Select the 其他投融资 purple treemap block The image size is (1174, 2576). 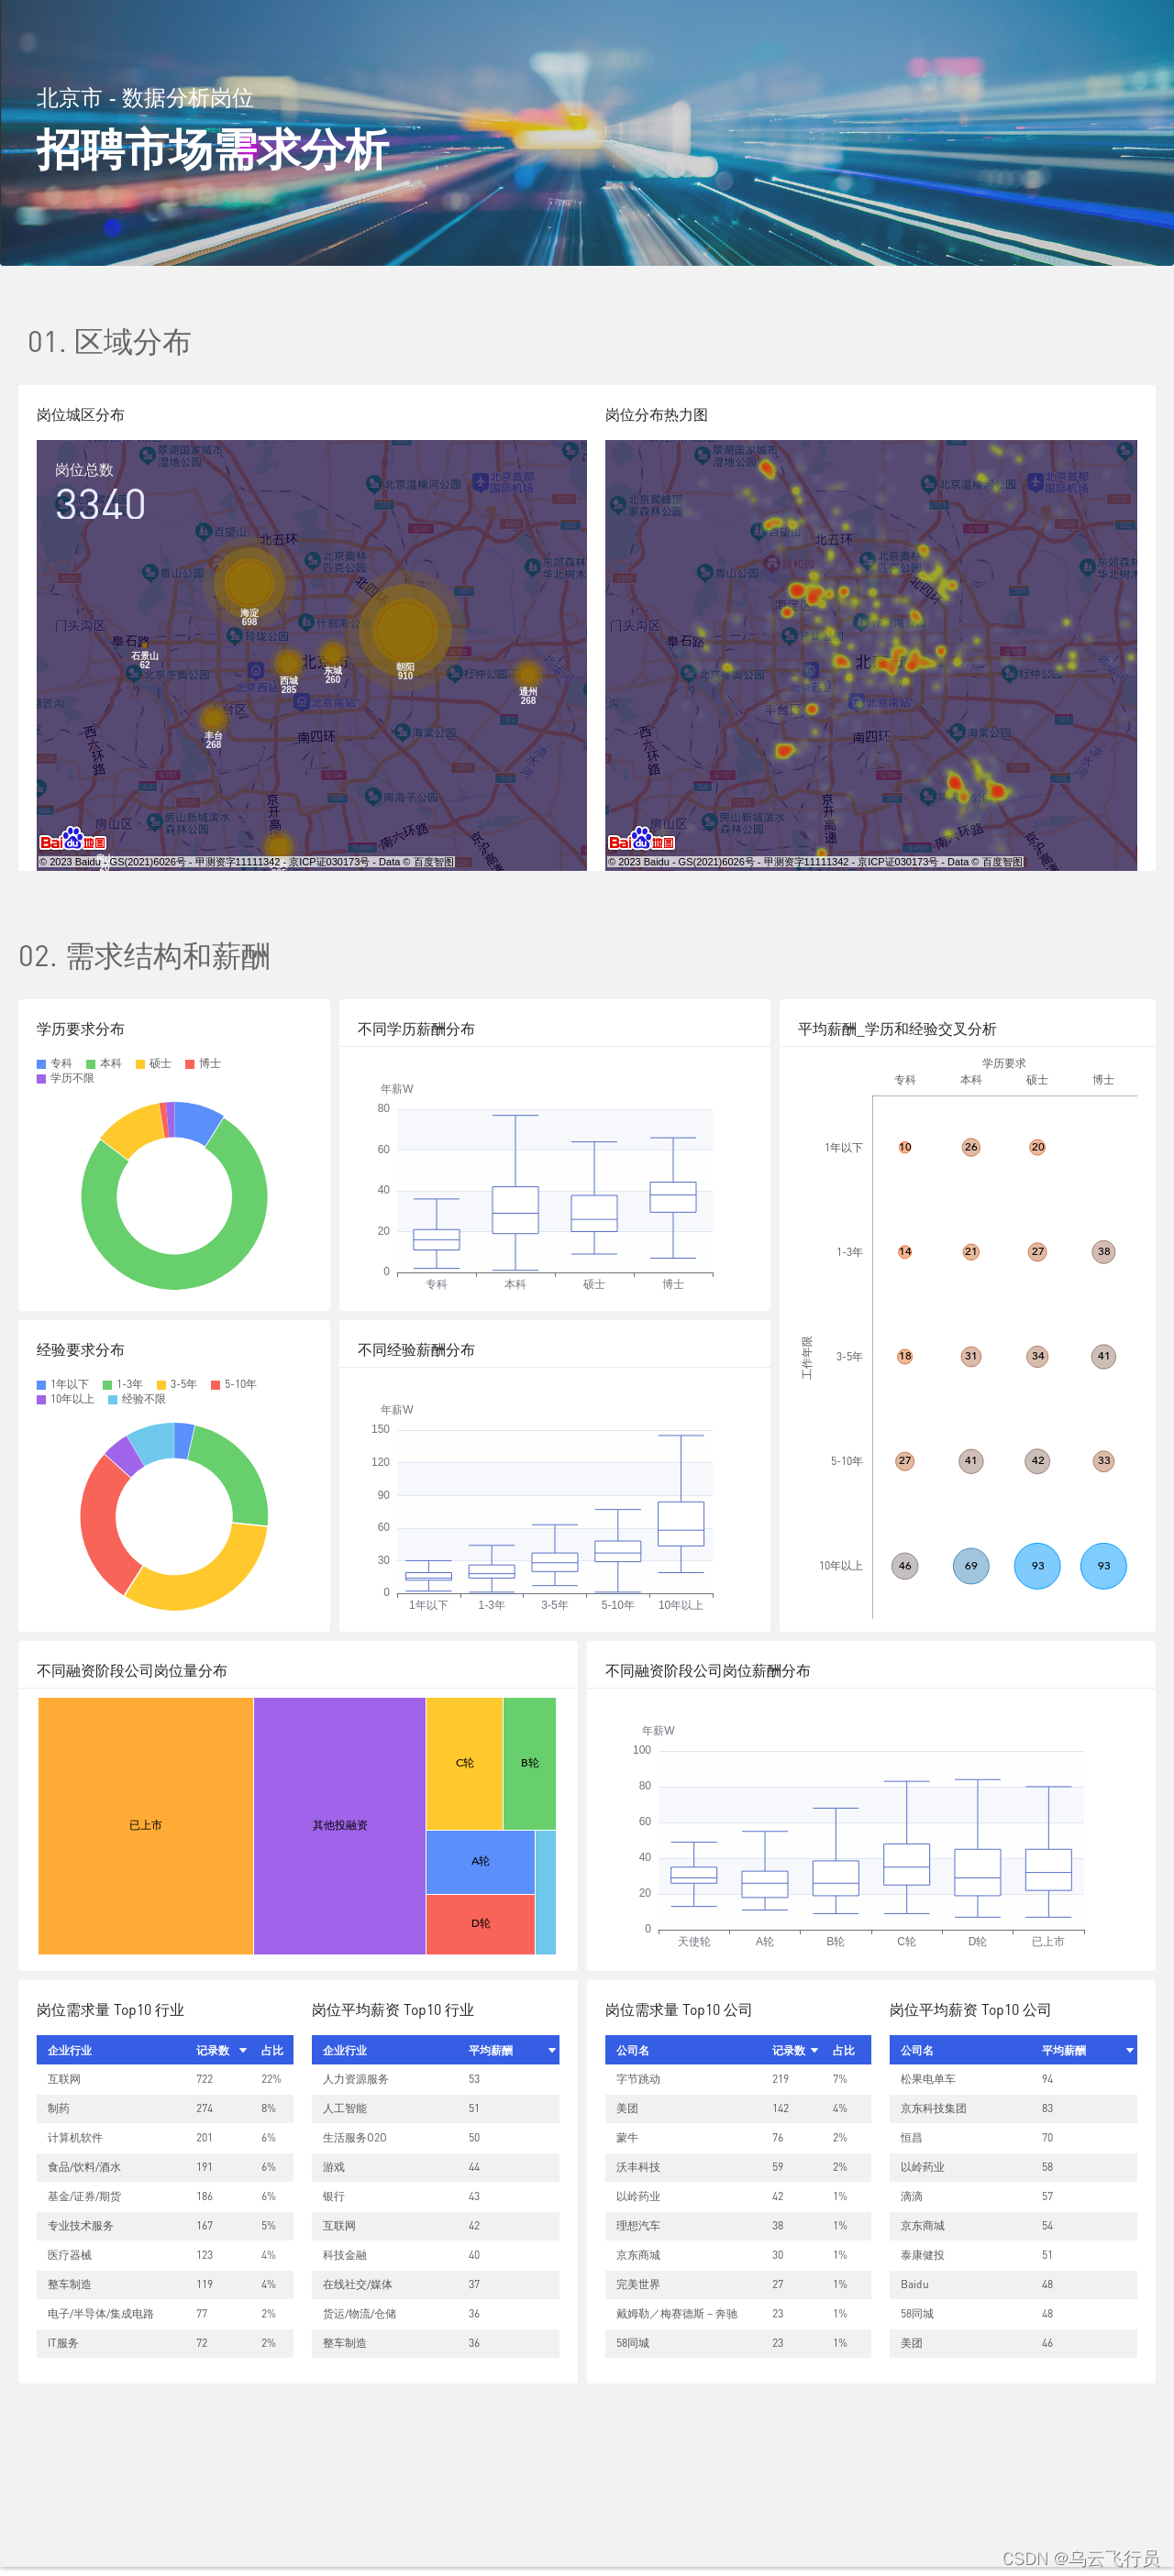pyautogui.click(x=339, y=1826)
